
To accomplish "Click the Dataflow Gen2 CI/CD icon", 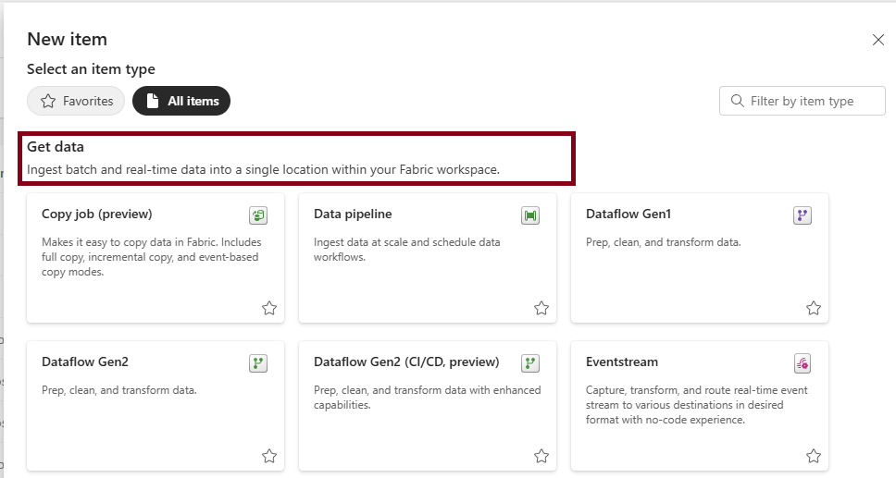I will pos(530,363).
